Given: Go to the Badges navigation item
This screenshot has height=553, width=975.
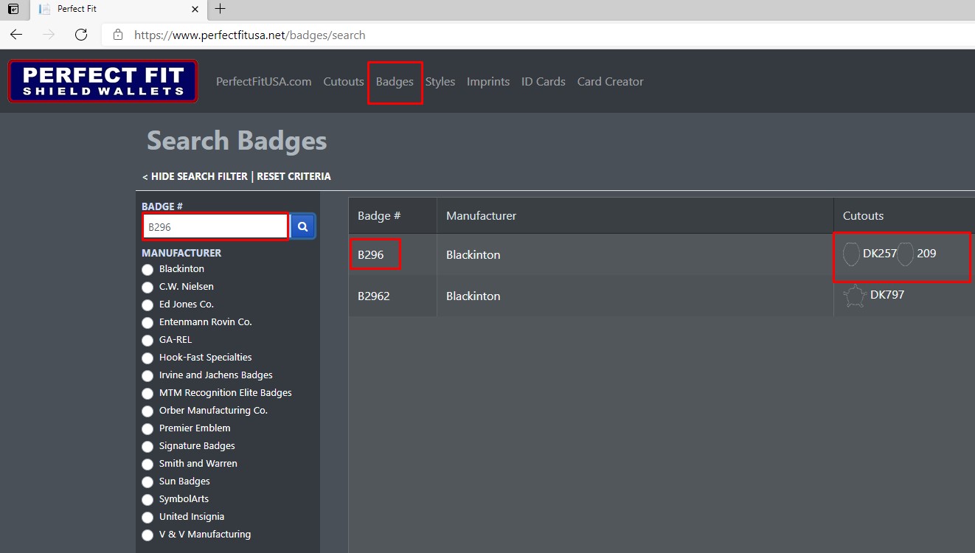Looking at the screenshot, I should (x=395, y=82).
